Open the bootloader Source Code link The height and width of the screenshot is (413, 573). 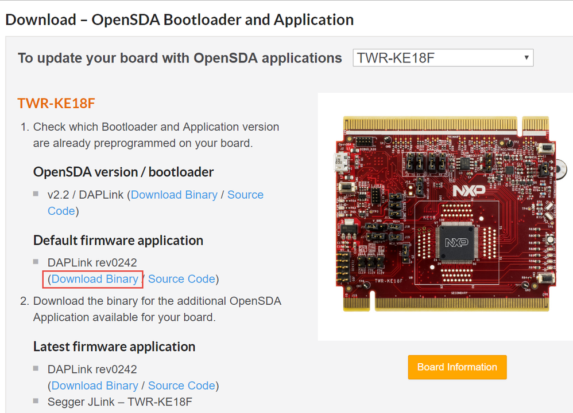tap(156, 203)
